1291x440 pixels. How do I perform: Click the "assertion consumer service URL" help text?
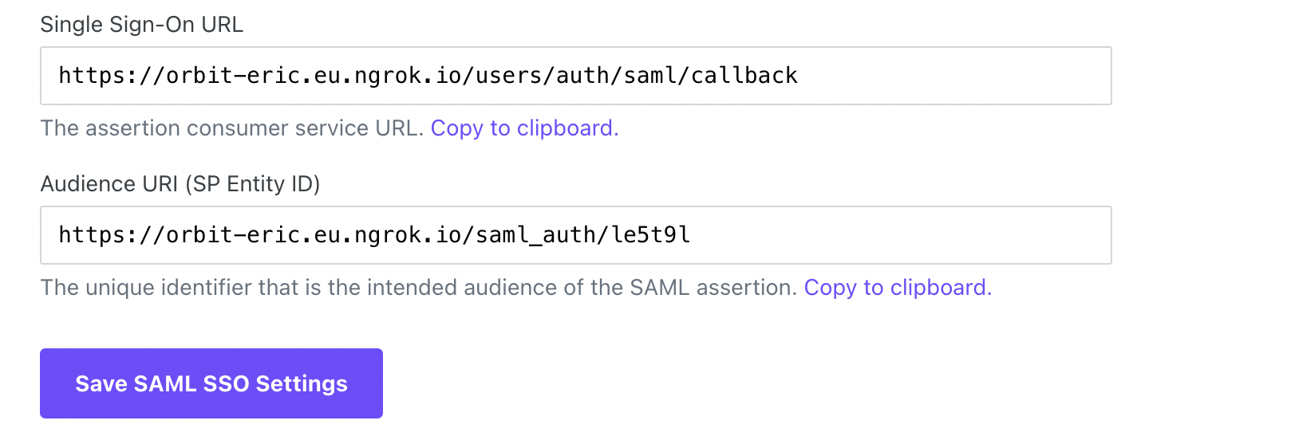pos(231,128)
